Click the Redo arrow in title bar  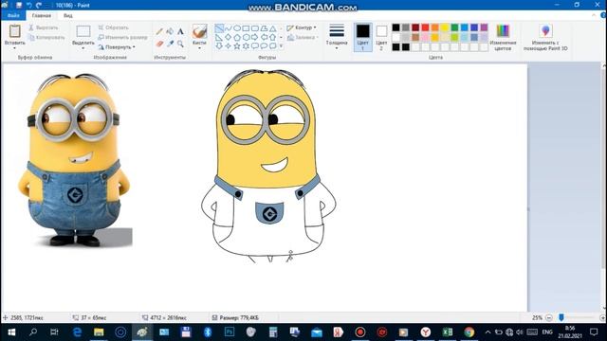(39, 5)
